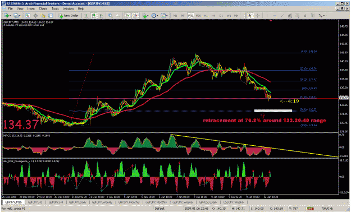Image resolution: width=351 pixels, height=212 pixels.
Task: Switch chart to line chart type
Action: click(x=102, y=16)
